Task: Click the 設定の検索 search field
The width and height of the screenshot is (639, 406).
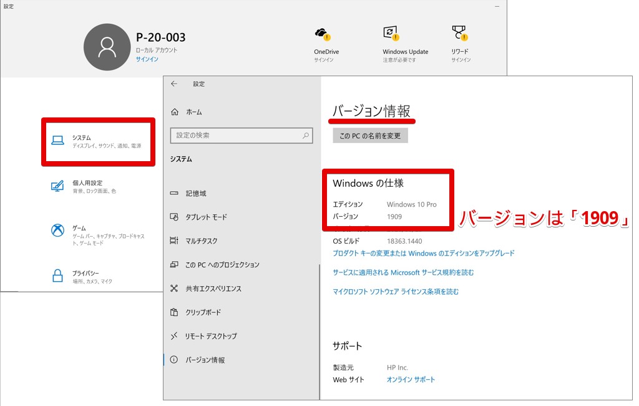Action: tap(241, 136)
